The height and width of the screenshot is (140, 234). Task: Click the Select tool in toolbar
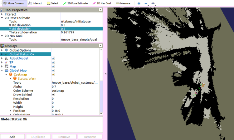pos(52,3)
